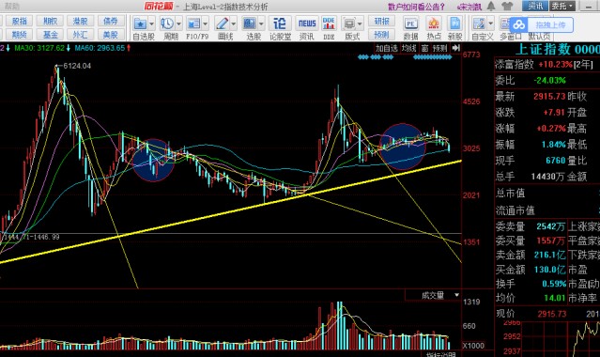Switch to the 债券 market tab

click(x=111, y=21)
